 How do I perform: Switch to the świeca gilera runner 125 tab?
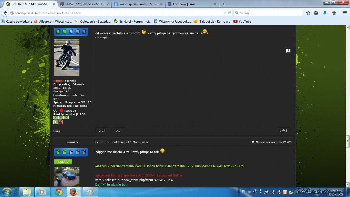138,4
